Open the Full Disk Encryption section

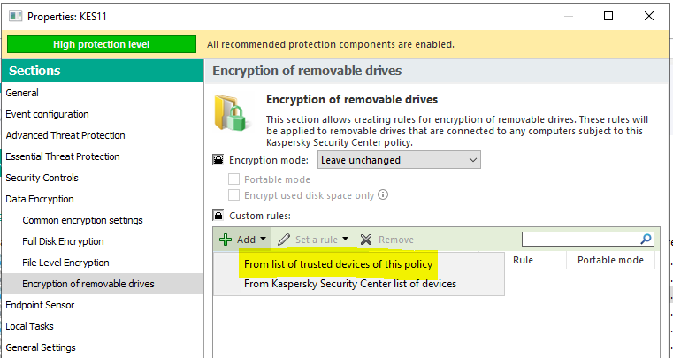pos(63,241)
